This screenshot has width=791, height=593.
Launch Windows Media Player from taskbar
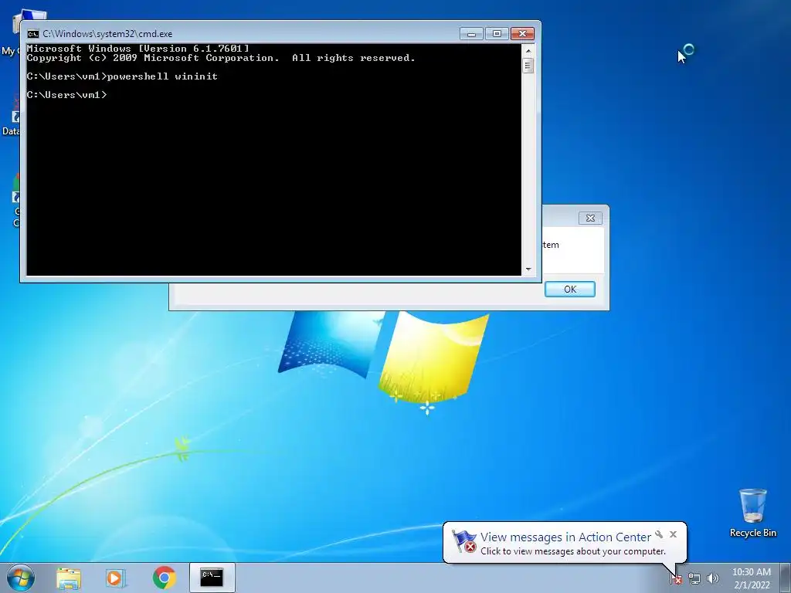[x=116, y=578]
